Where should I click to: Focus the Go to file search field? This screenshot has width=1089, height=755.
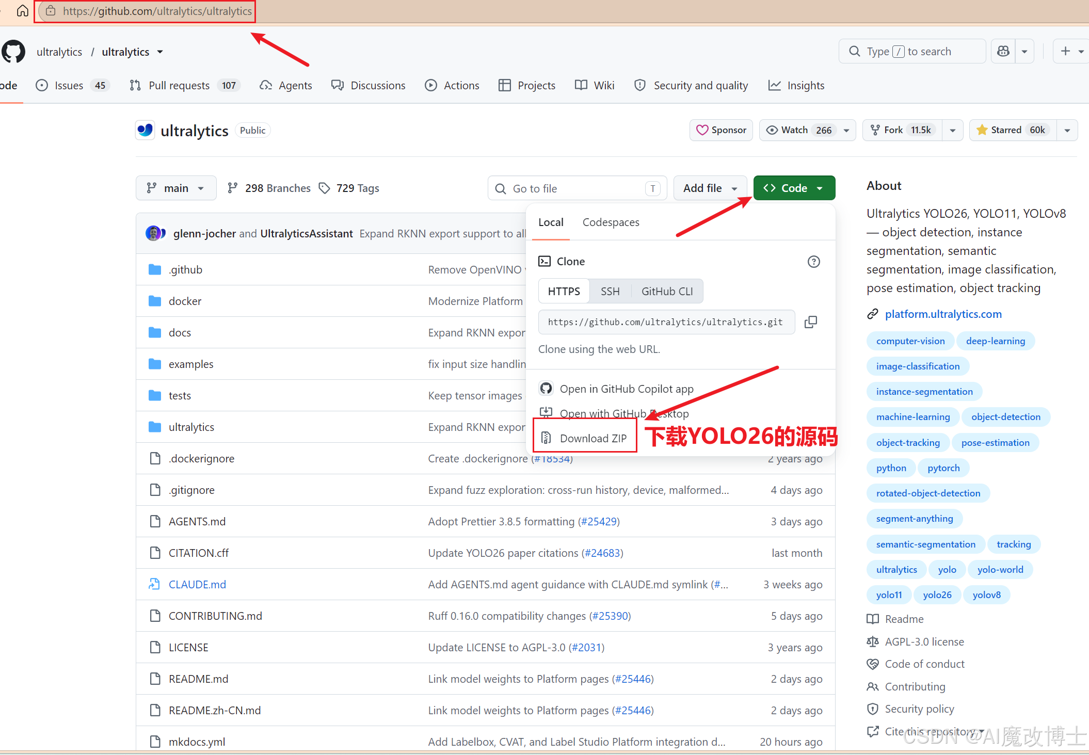click(x=577, y=188)
